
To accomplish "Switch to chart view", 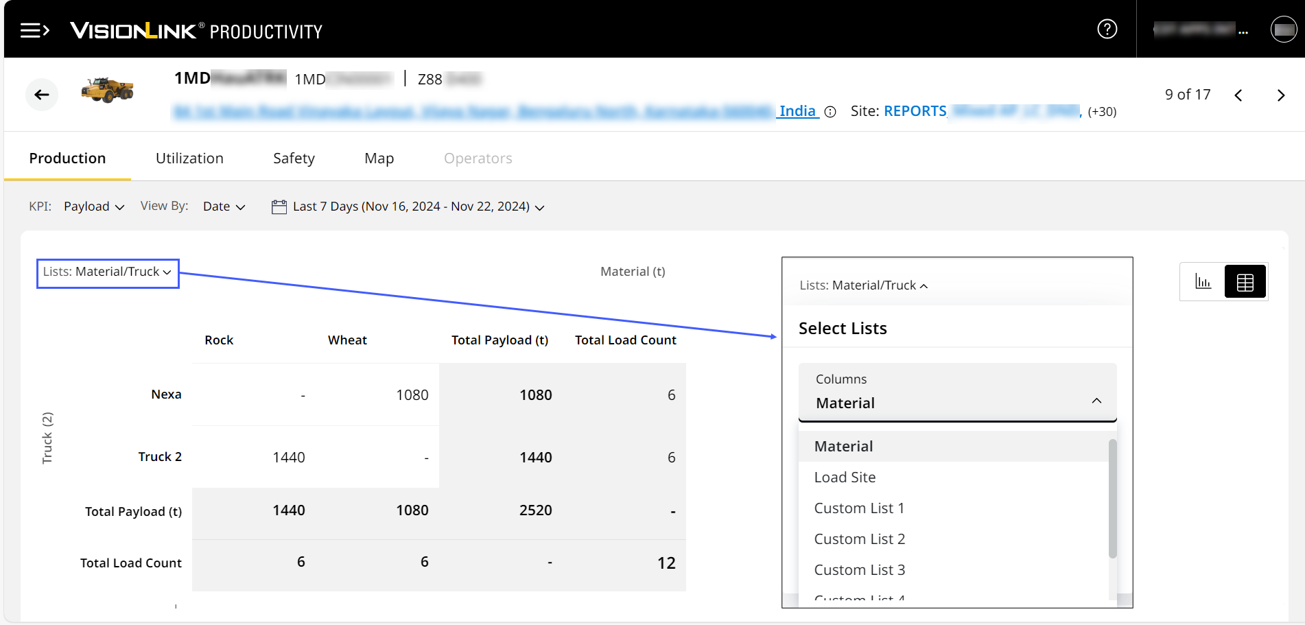I will pos(1203,282).
